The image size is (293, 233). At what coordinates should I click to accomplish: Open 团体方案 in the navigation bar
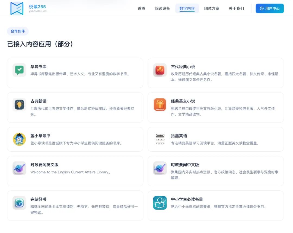212,8
